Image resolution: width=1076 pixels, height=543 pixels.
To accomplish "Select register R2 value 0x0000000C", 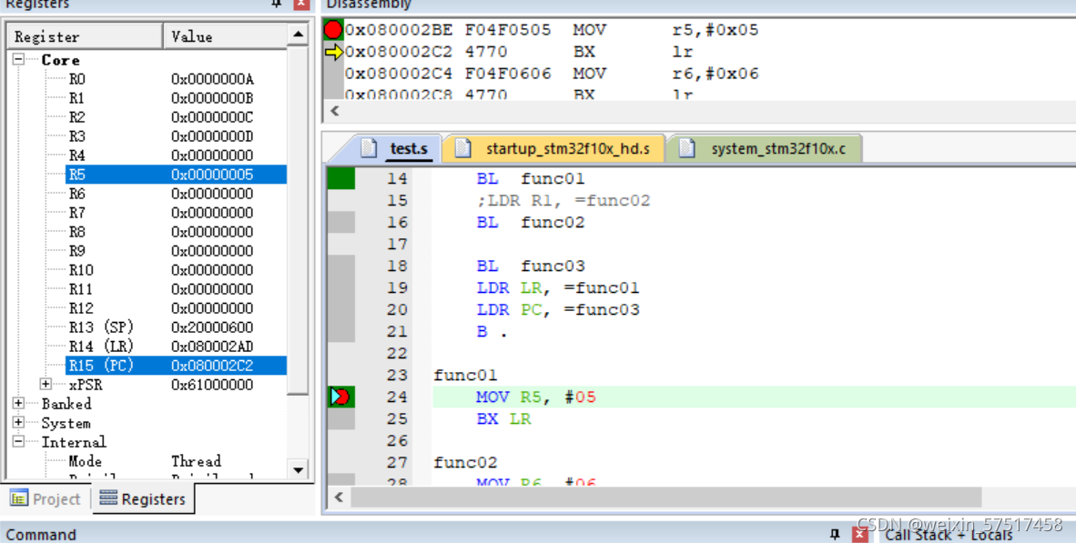I will click(x=212, y=118).
